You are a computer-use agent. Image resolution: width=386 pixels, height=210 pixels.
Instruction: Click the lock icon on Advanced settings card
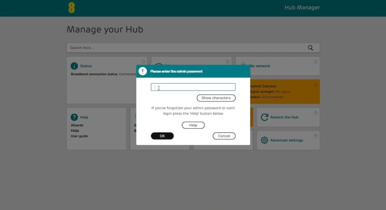316,136
